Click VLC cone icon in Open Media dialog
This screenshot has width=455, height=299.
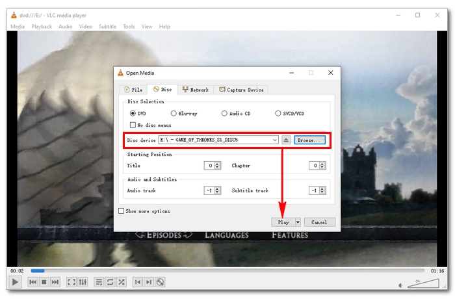click(x=120, y=73)
